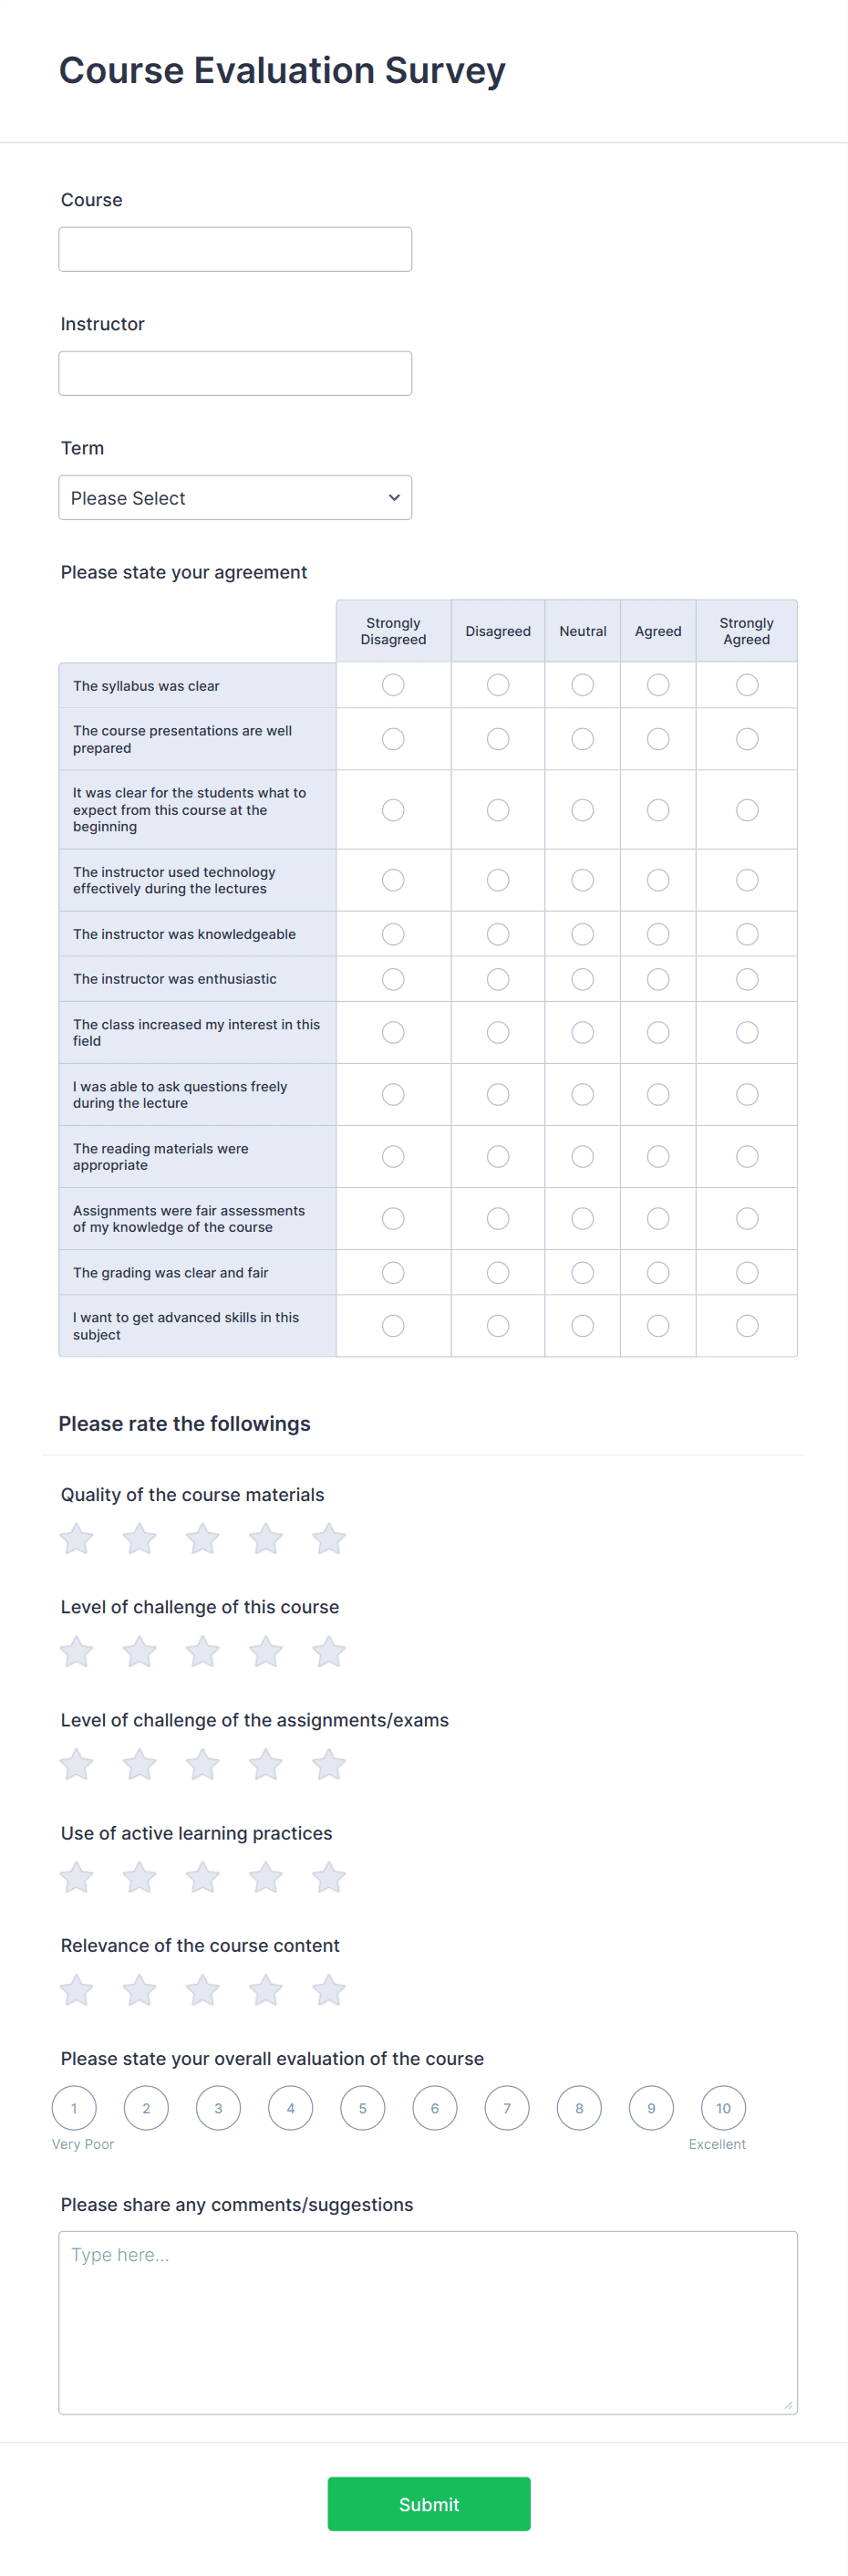Click the Course input field
The height and width of the screenshot is (2576, 848).
point(234,248)
